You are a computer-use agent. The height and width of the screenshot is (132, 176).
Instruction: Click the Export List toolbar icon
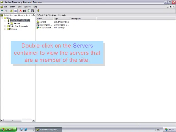click(33, 11)
